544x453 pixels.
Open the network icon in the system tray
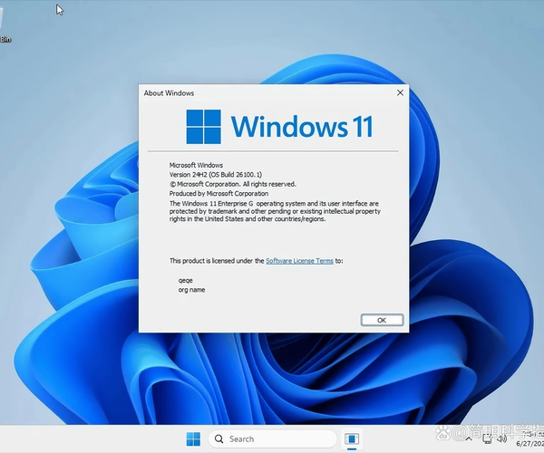487,439
